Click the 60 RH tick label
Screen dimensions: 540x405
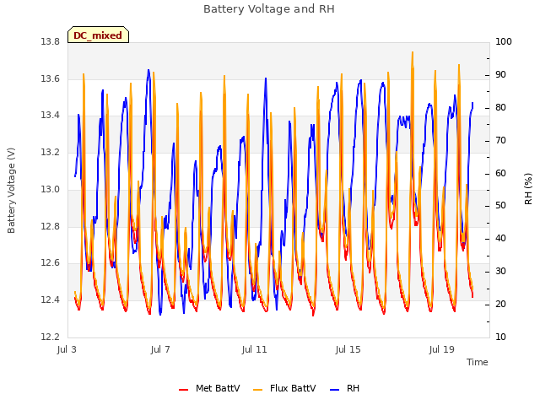[500, 173]
